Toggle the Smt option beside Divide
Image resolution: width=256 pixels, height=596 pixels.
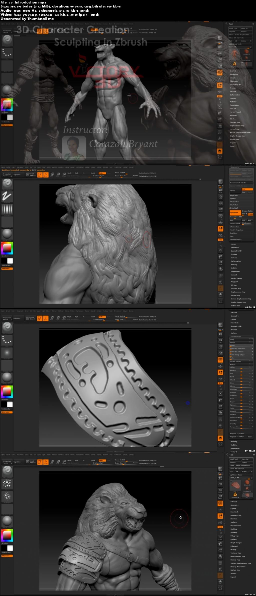pos(247,189)
